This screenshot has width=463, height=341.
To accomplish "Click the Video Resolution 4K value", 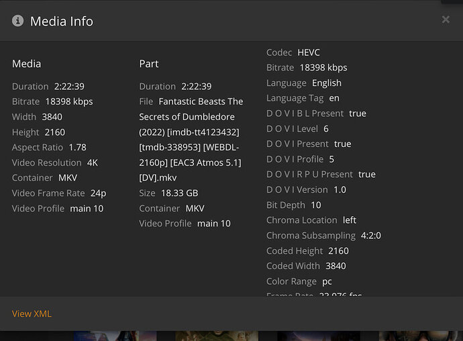I will point(93,162).
